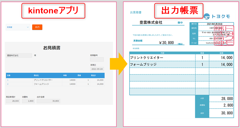Click the red company seal stamp
Viewport: 240px width, 128px height.
(x=224, y=35)
